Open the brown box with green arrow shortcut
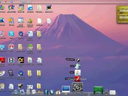Image resolution: width=128 pixels, height=96 pixels. point(30,21)
